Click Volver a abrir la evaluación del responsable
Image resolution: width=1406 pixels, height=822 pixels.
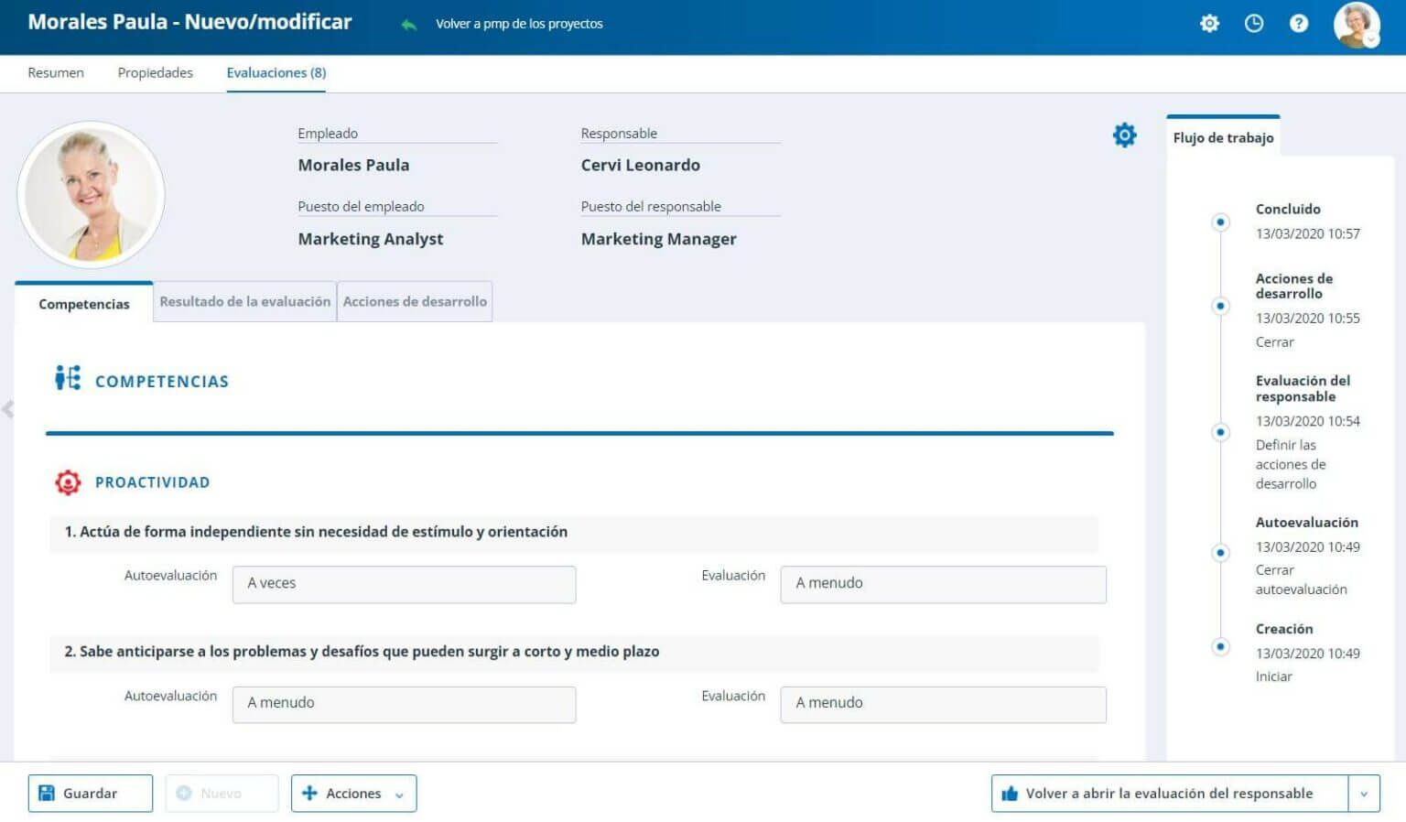point(1168,794)
